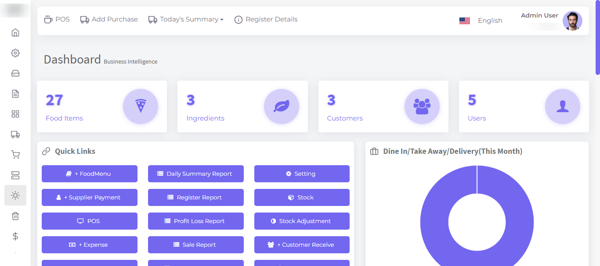Viewport: 600px width, 266px height.
Task: Click the sun icon in sidebar
Action: pyautogui.click(x=15, y=195)
